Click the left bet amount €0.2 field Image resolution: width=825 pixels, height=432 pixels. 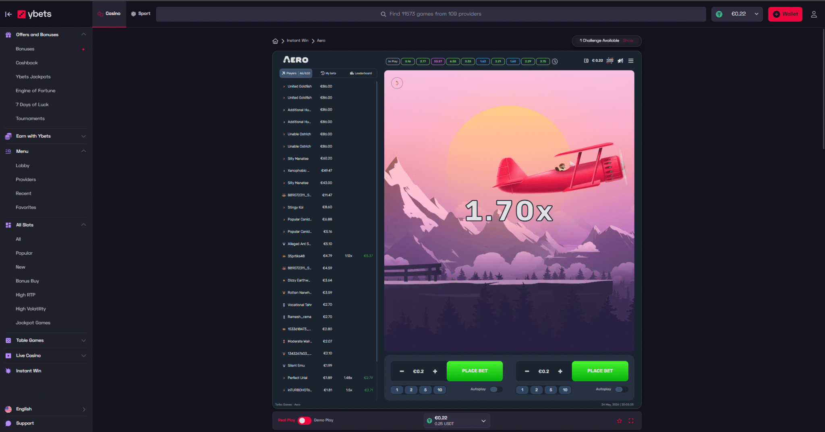click(418, 371)
